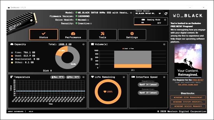
Task: Click the Unallocated: 0 GB entry
Action: 25,59
